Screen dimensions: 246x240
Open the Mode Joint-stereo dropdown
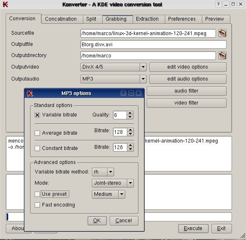point(113,183)
